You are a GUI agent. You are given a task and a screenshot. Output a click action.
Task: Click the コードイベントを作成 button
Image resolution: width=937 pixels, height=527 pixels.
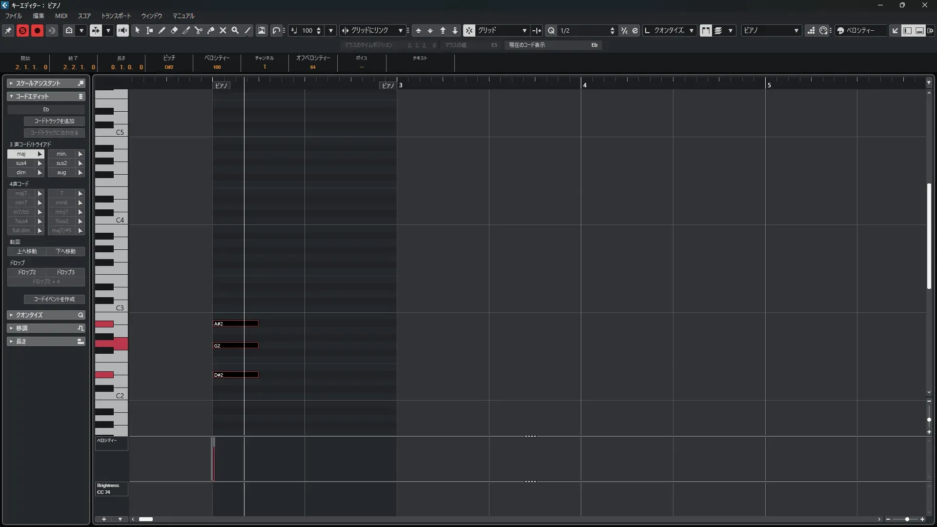pyautogui.click(x=54, y=299)
